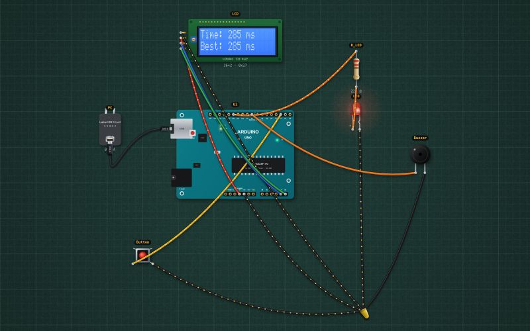The height and width of the screenshot is (331, 530).
Task: Click the red pushbutton component
Action: 142,255
